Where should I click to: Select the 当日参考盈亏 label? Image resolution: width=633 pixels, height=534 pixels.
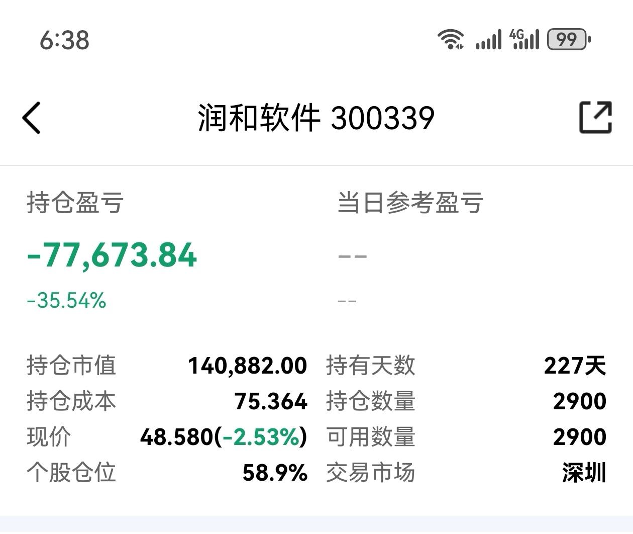point(410,203)
